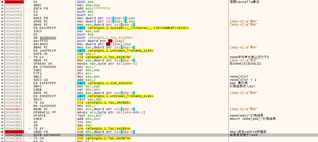Toggle breakpoint dot beside address 00442B05
This screenshot has height=142, width=318.
point(2,28)
